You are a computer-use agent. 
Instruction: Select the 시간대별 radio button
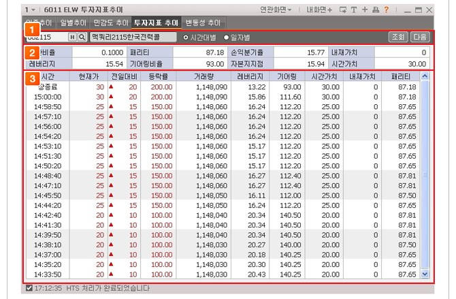point(186,37)
